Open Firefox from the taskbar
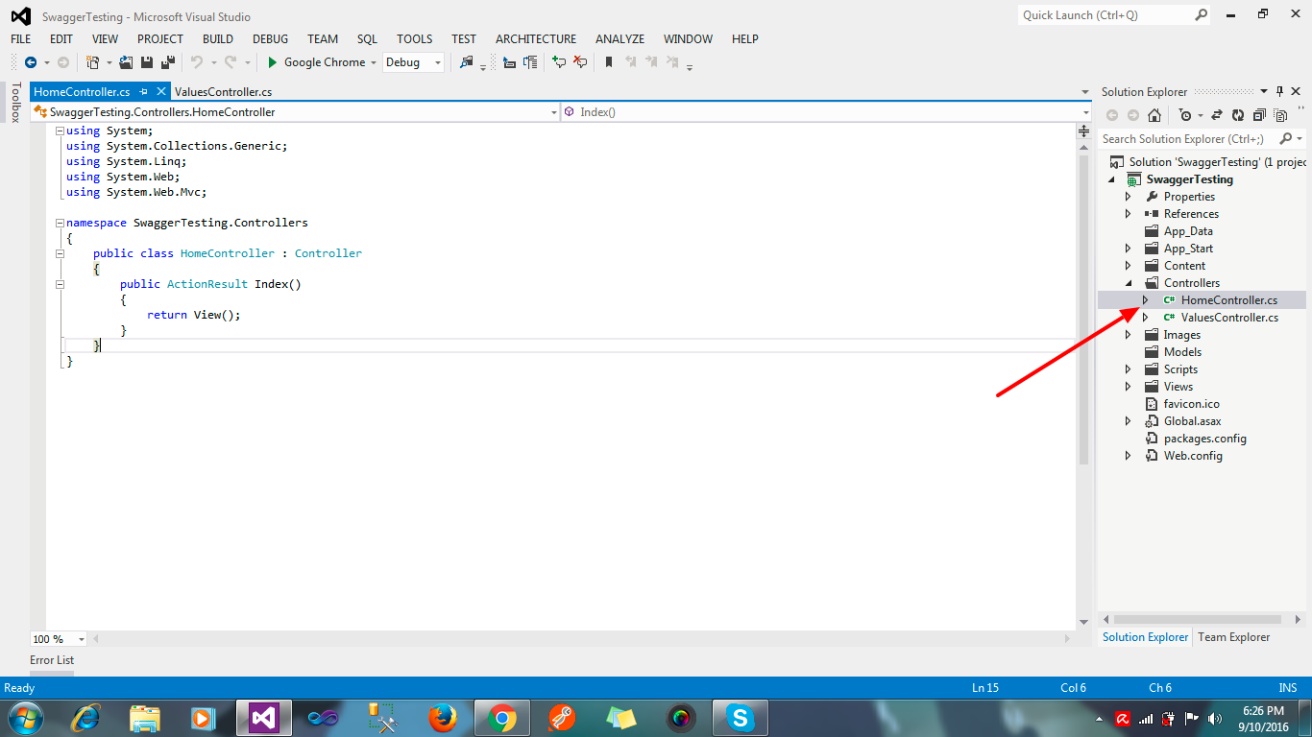Image resolution: width=1312 pixels, height=737 pixels. click(442, 718)
